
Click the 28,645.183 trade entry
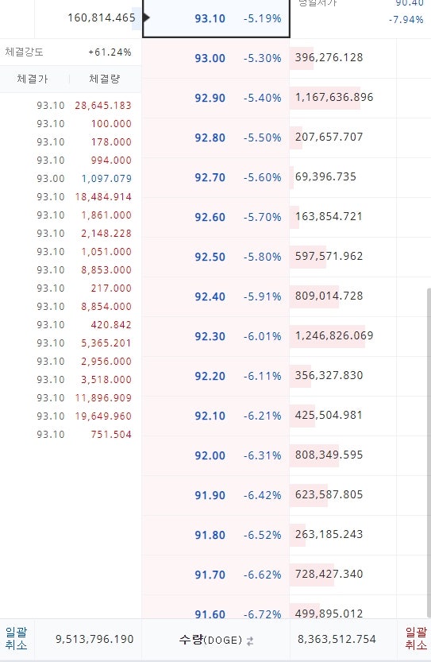103,106
